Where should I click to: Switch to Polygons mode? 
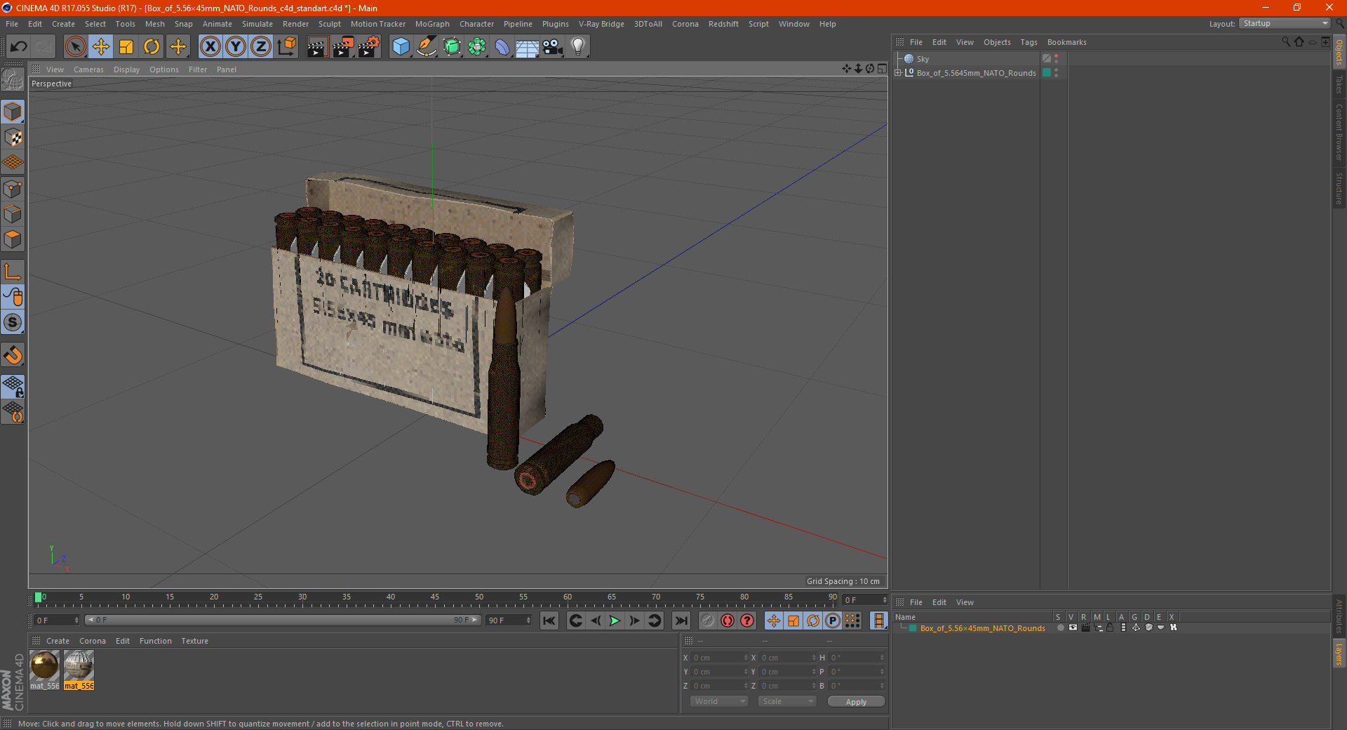(x=13, y=239)
